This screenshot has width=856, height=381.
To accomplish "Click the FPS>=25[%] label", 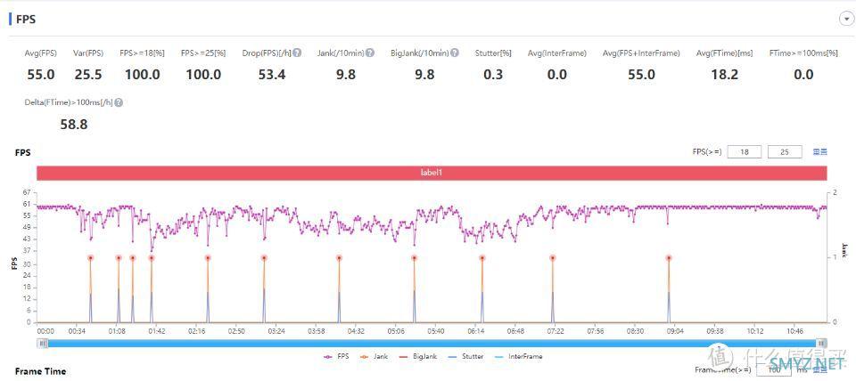I will tap(203, 53).
